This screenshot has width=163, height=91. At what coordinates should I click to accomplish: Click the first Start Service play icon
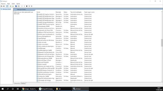tap(22, 6)
